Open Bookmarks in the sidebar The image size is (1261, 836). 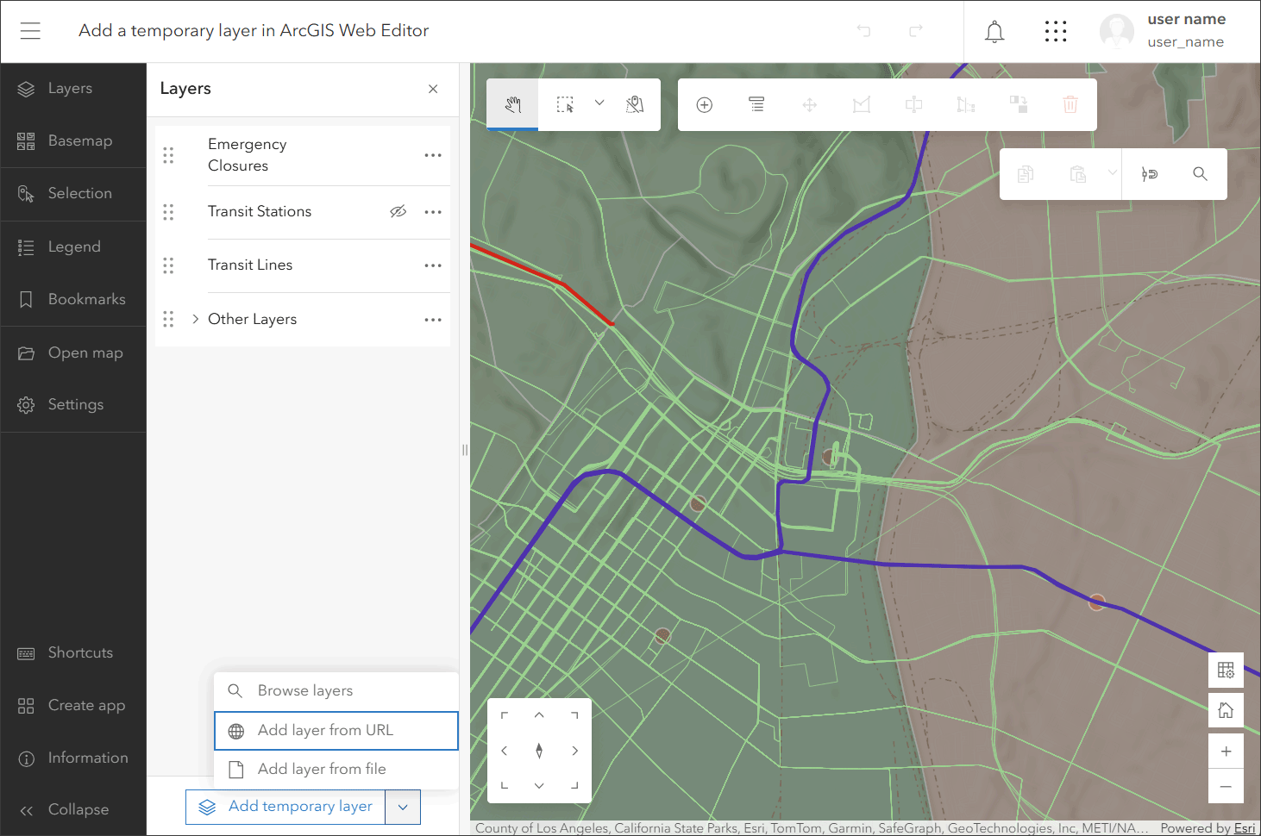(73, 300)
